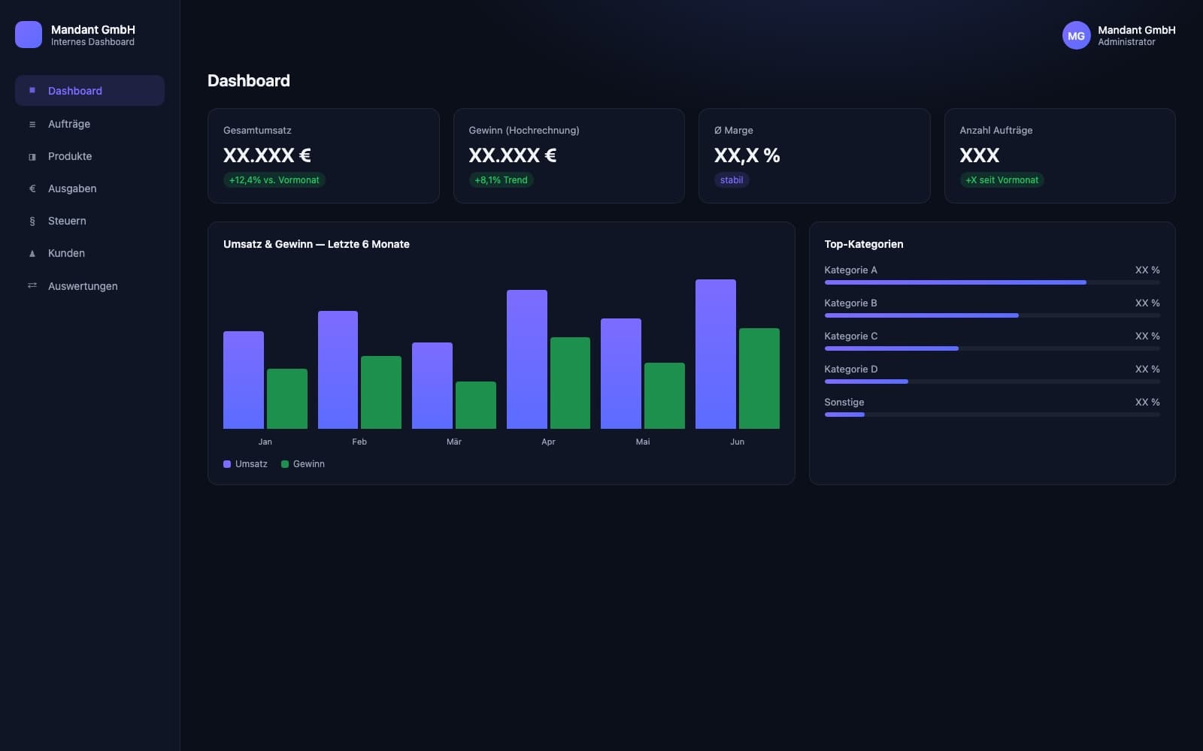Click the Ausgaben euro icon
Screen dimensions: 1203x751
pos(32,189)
